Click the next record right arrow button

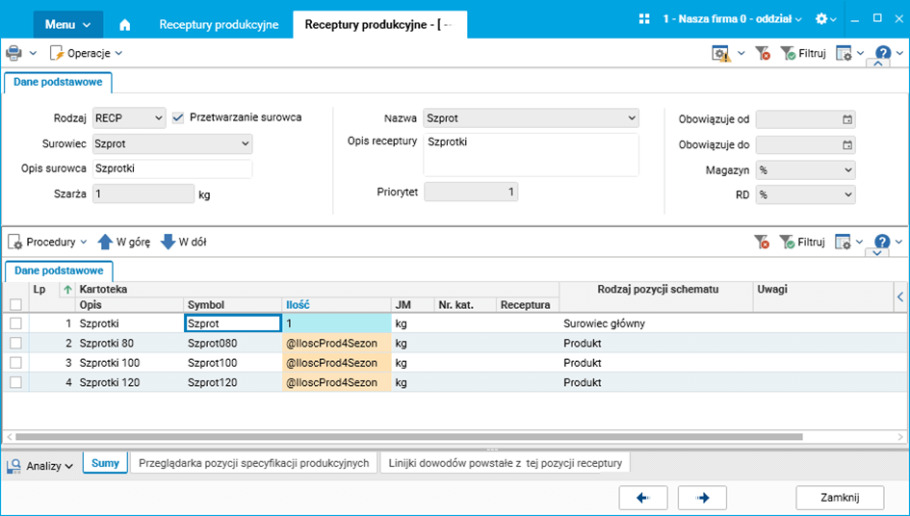[x=702, y=497]
